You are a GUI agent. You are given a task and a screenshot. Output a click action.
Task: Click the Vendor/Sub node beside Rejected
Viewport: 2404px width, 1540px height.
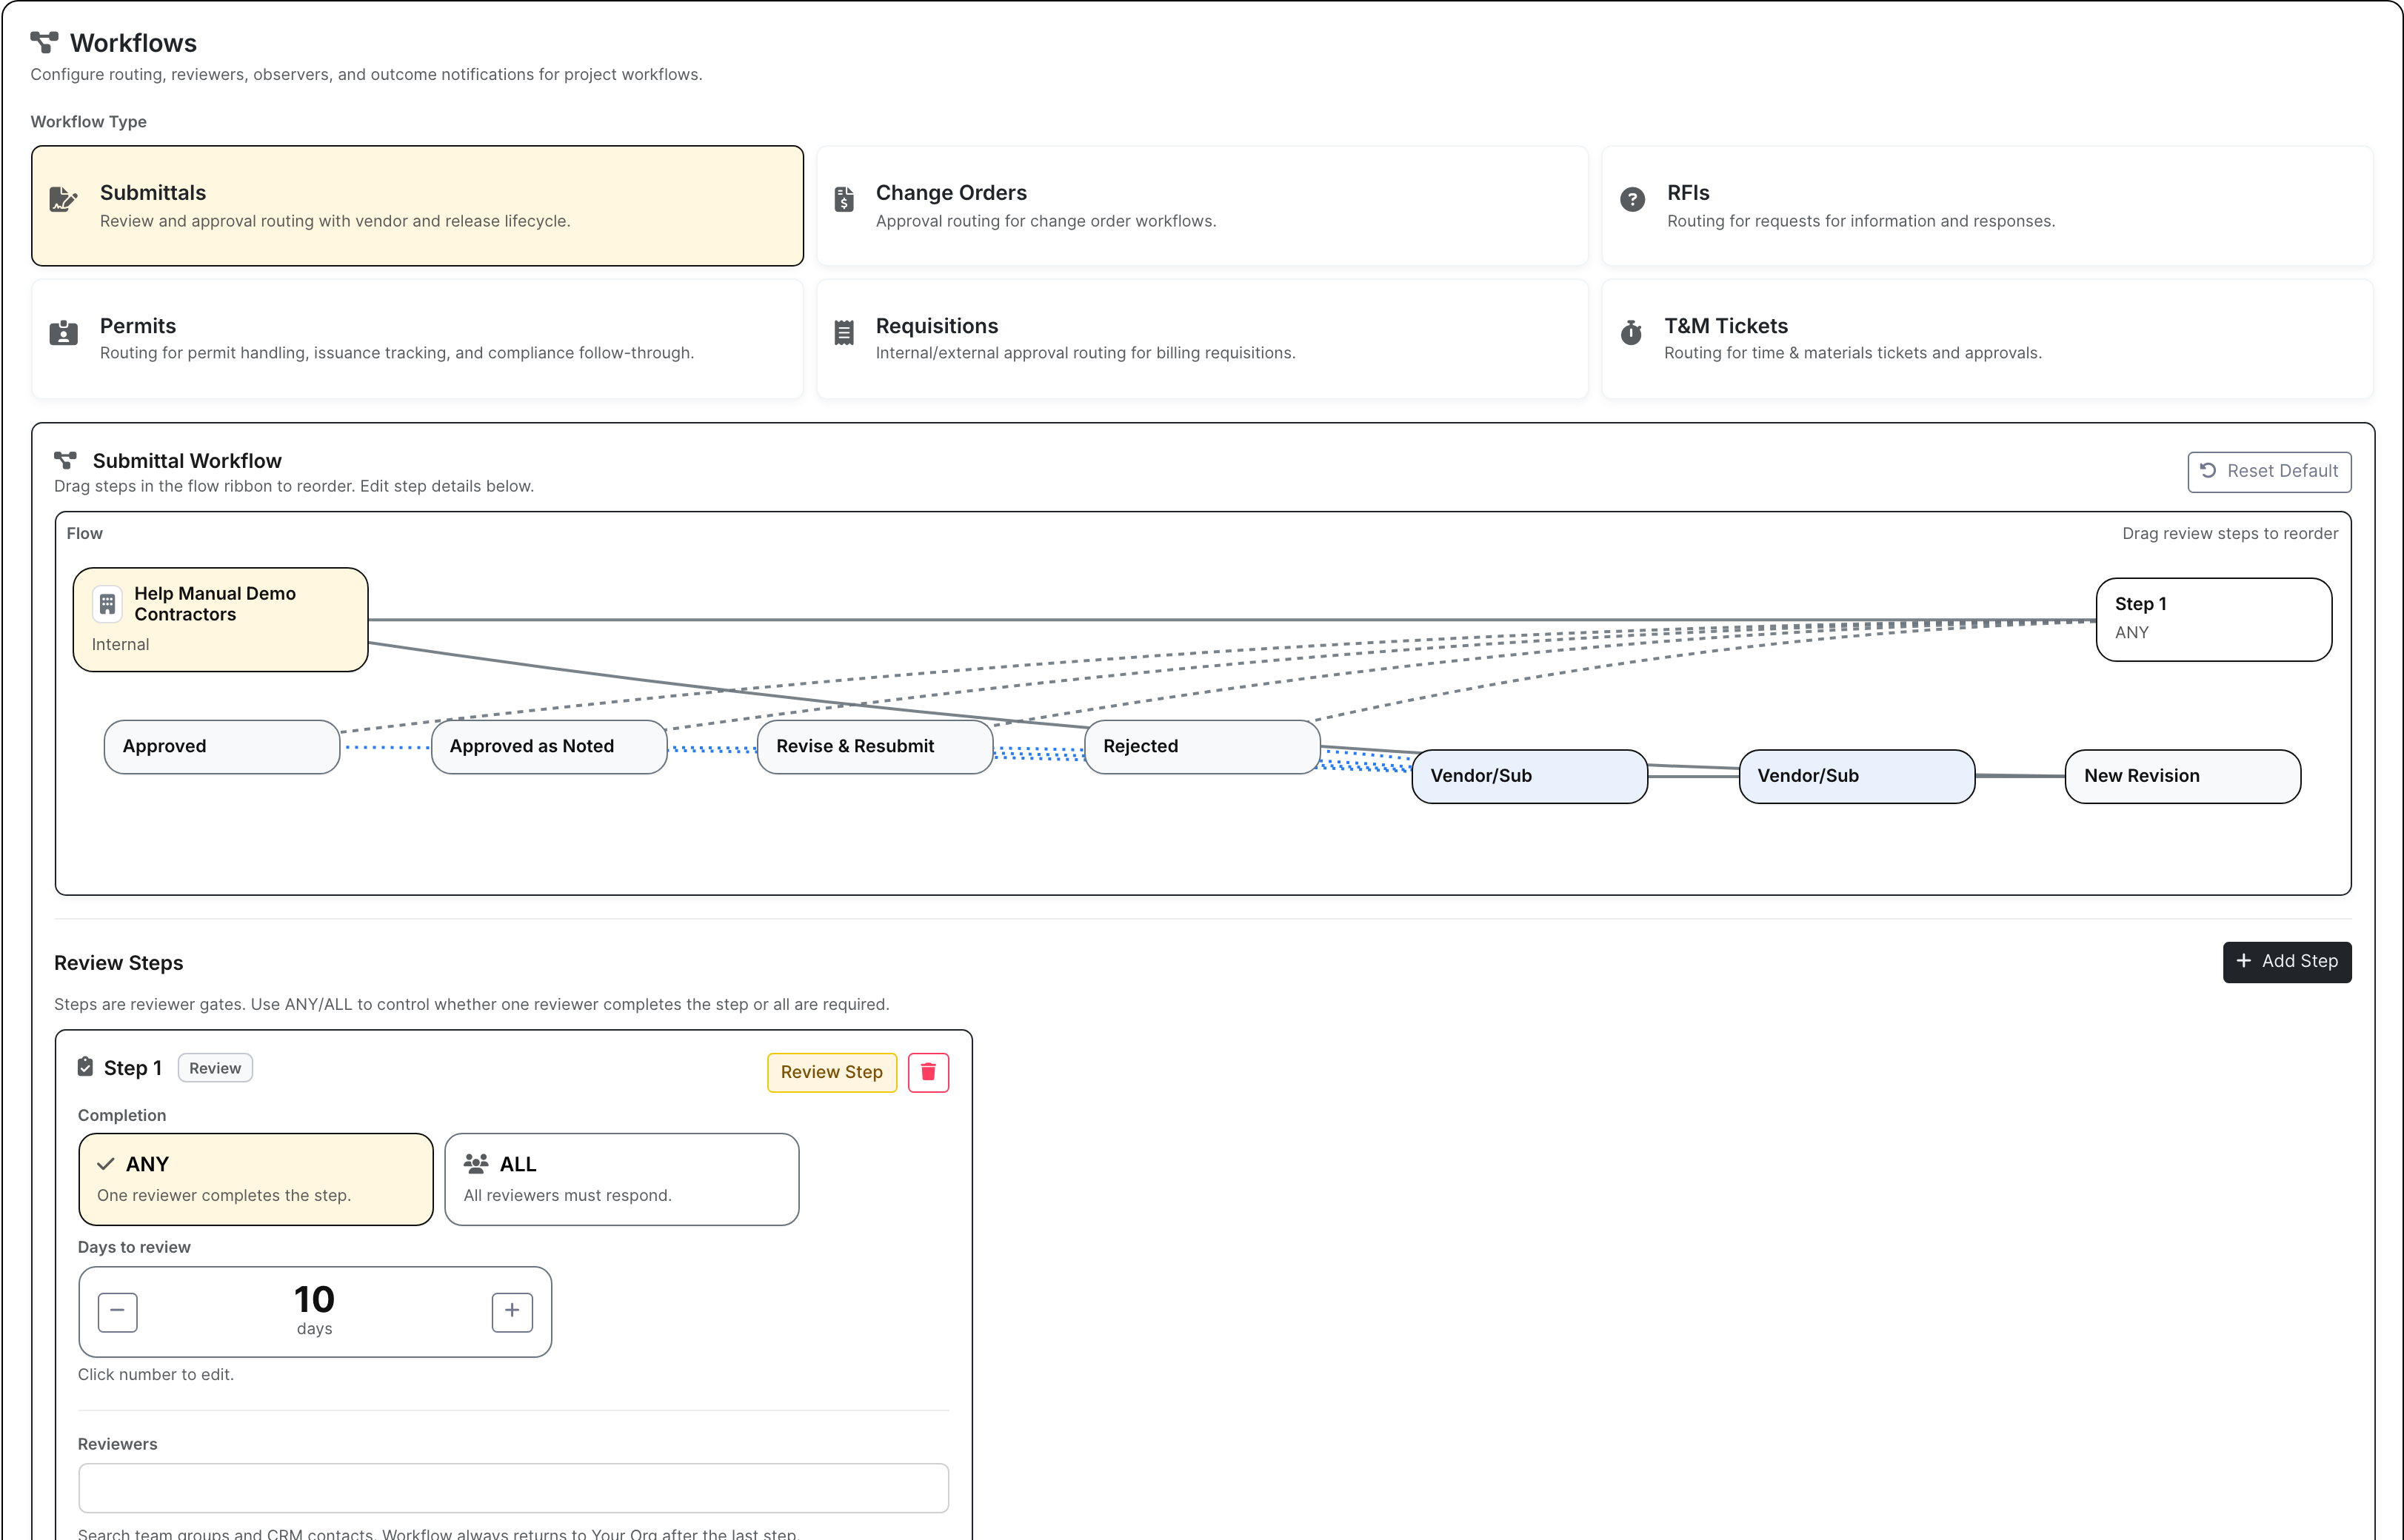[1529, 776]
